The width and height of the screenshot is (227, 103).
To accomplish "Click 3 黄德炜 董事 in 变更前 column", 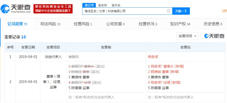I will coord(79,77).
